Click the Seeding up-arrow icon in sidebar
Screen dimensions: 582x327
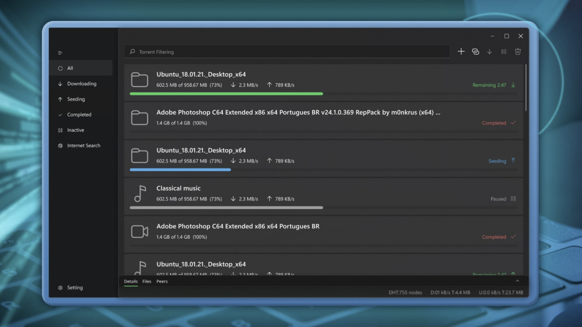60,99
